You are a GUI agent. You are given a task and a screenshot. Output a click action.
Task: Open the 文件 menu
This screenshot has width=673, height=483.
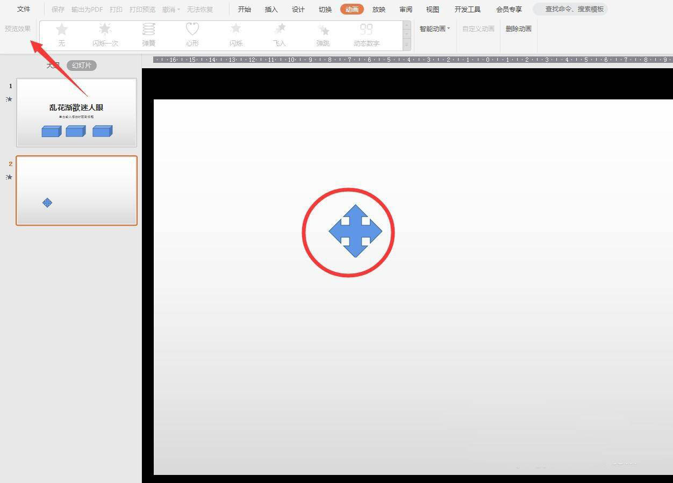tap(24, 9)
